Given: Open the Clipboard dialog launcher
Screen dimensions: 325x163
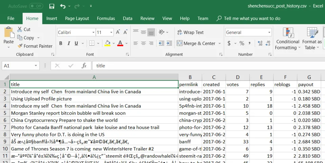Looking at the screenshot, I should (x=53, y=55).
